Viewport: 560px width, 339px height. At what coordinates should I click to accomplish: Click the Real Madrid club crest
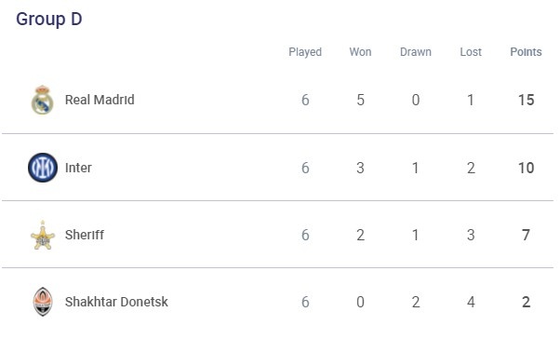pos(43,101)
